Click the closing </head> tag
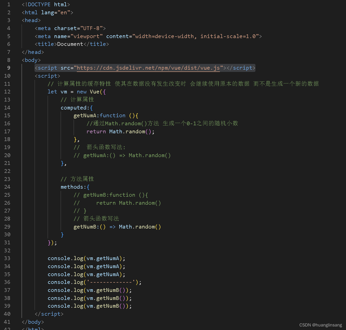Viewport: 346px width, 330px height. [x=33, y=52]
